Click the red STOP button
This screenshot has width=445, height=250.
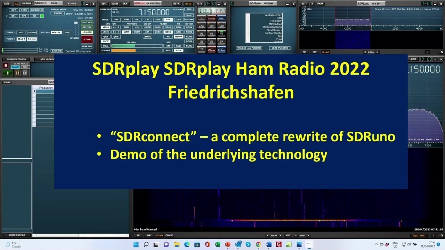coord(87,39)
